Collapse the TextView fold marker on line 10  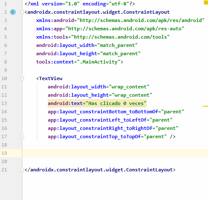pos(22,79)
